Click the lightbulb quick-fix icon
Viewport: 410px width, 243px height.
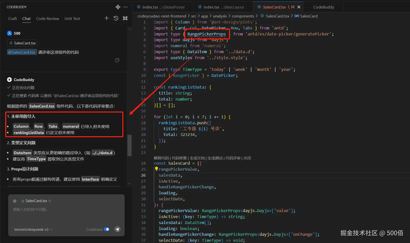coord(156,169)
